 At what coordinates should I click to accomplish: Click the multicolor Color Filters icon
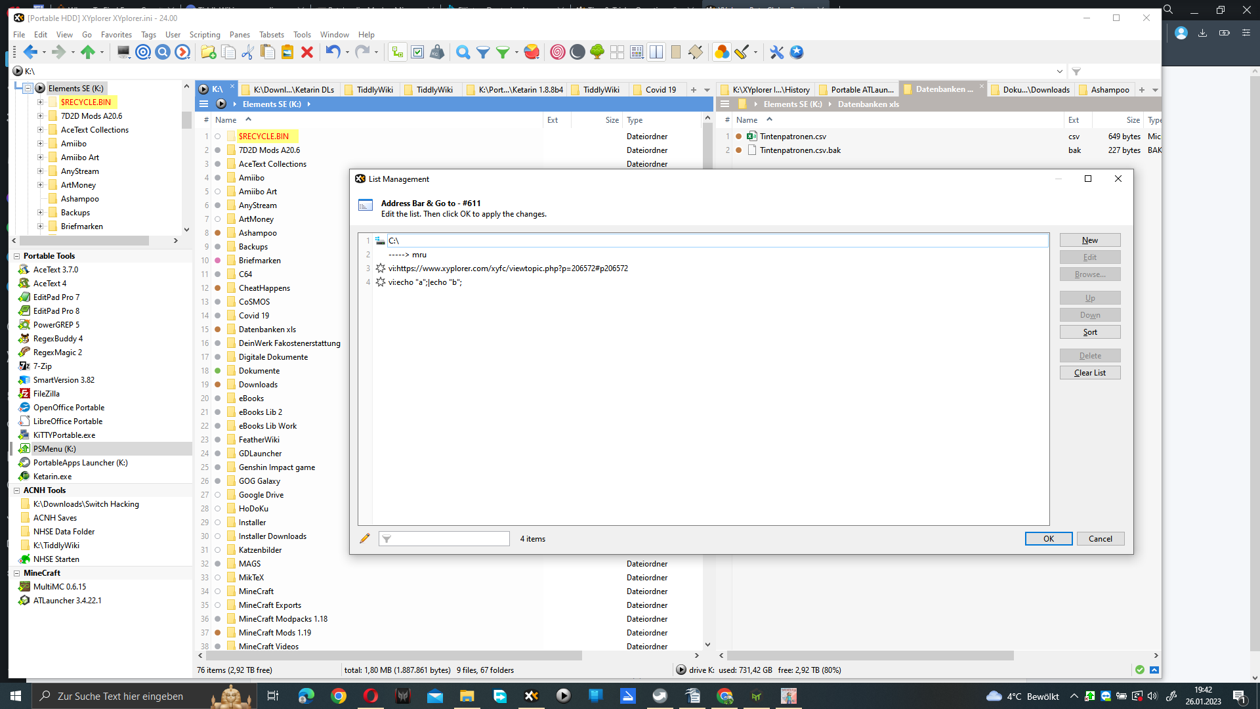[x=722, y=53]
